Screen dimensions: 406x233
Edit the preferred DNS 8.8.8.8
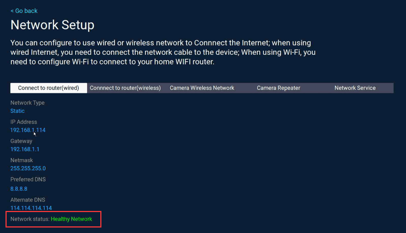pos(19,189)
